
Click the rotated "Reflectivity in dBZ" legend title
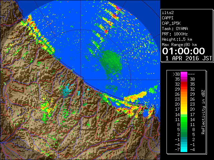coord(203,112)
